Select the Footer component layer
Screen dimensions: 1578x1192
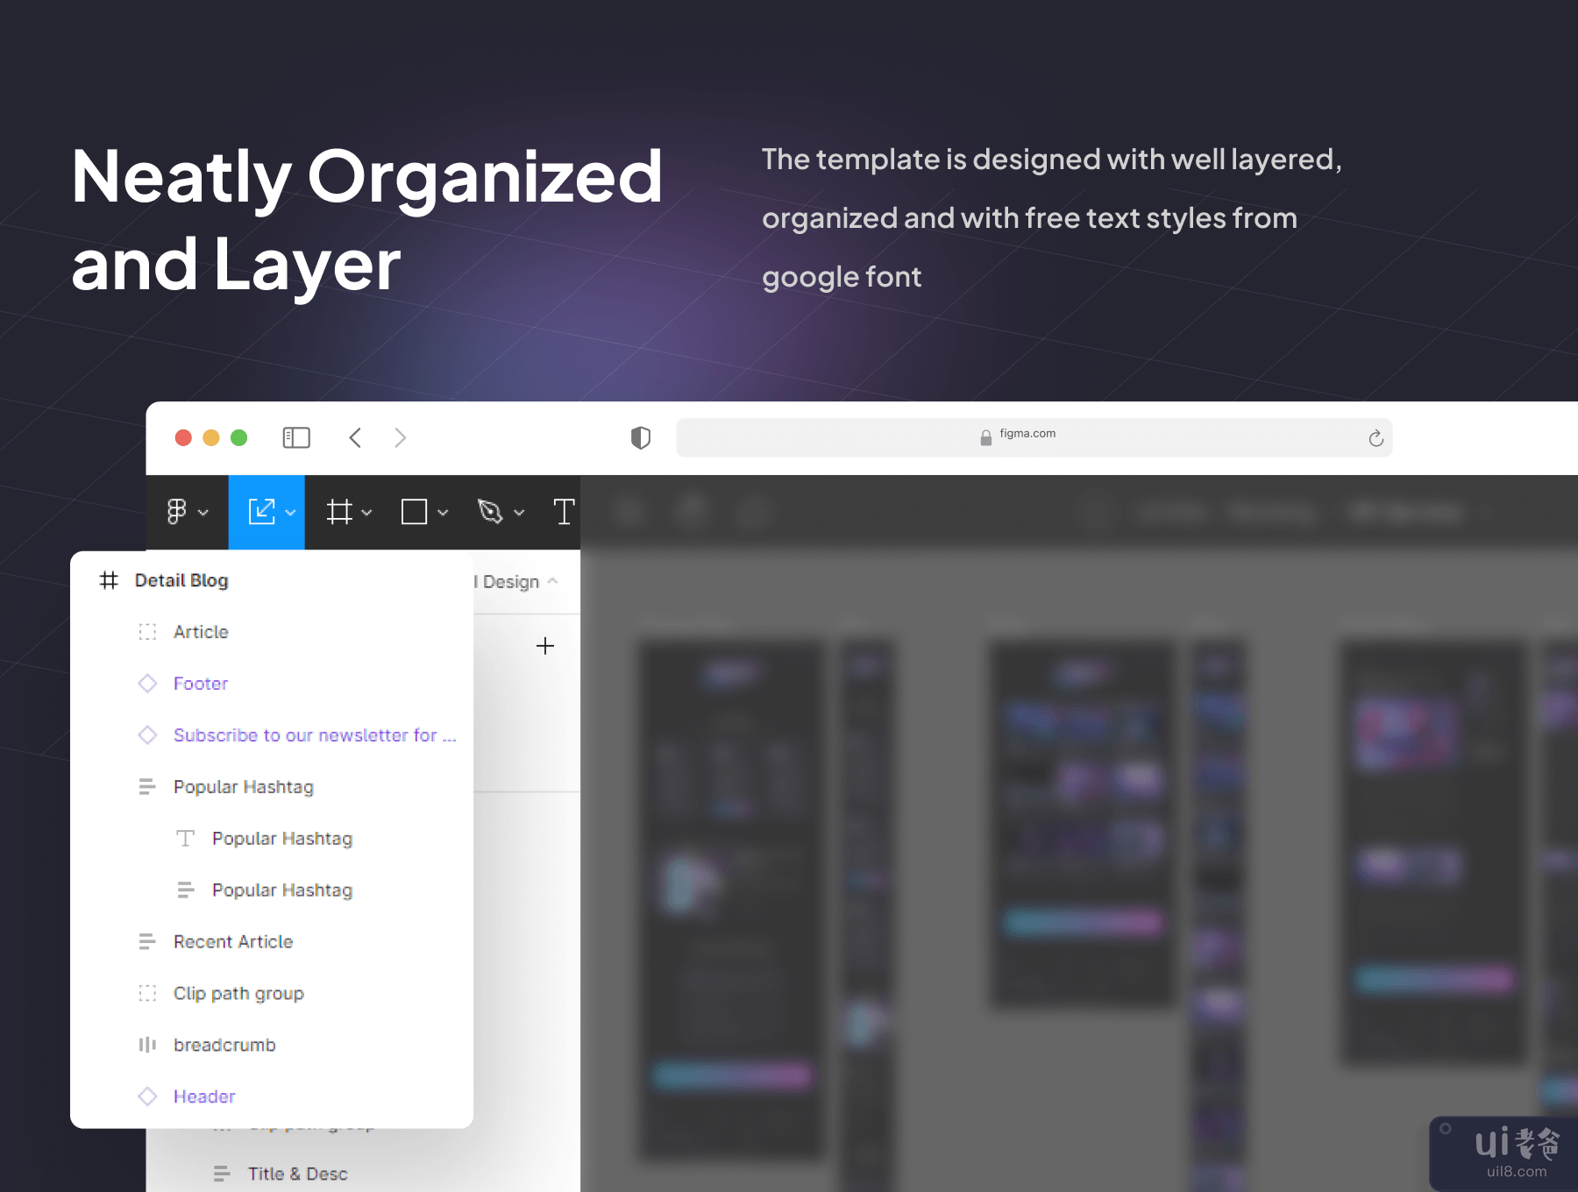point(201,684)
